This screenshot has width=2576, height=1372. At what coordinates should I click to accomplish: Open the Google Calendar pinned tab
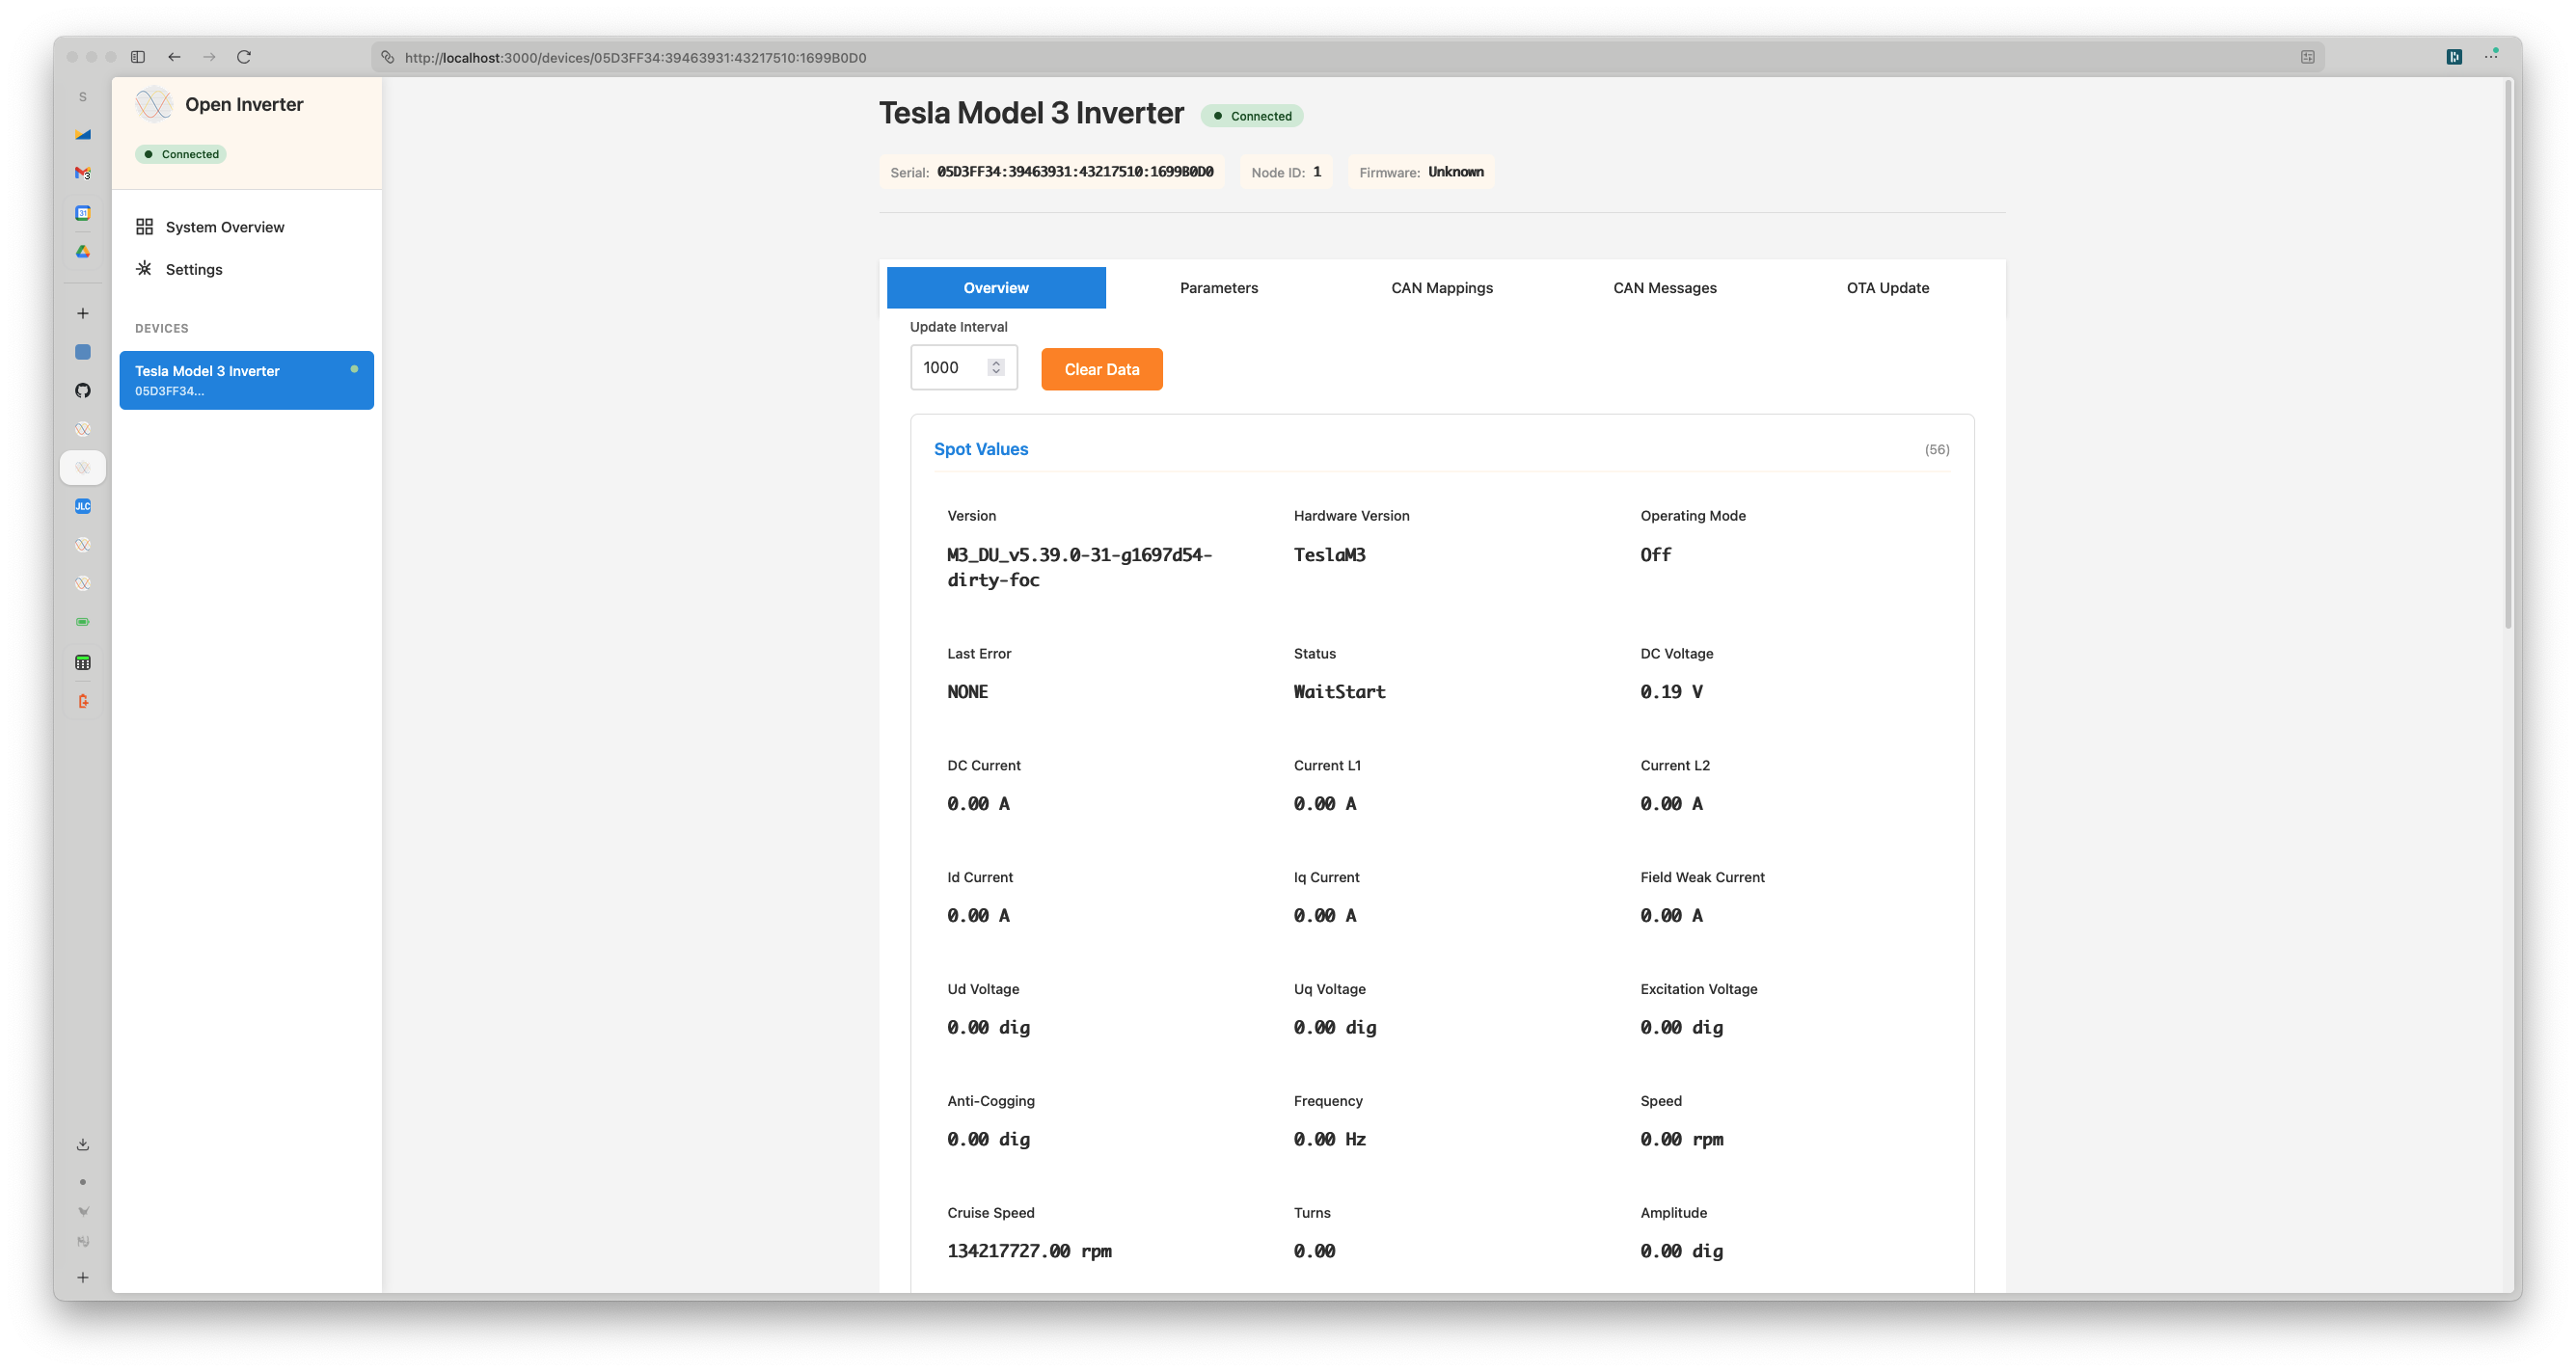point(83,212)
